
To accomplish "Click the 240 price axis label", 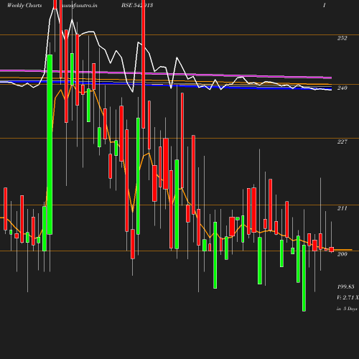I will tap(342, 88).
